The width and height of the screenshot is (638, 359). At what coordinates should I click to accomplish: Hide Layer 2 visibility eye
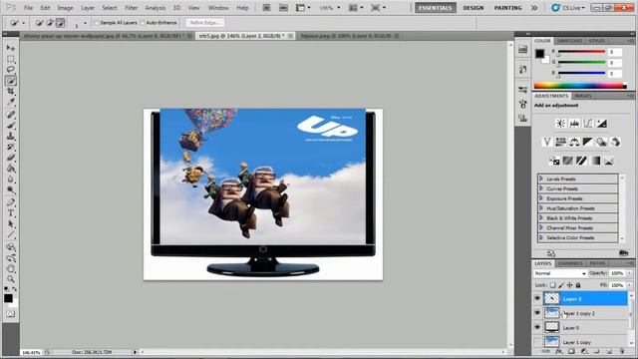(x=537, y=299)
